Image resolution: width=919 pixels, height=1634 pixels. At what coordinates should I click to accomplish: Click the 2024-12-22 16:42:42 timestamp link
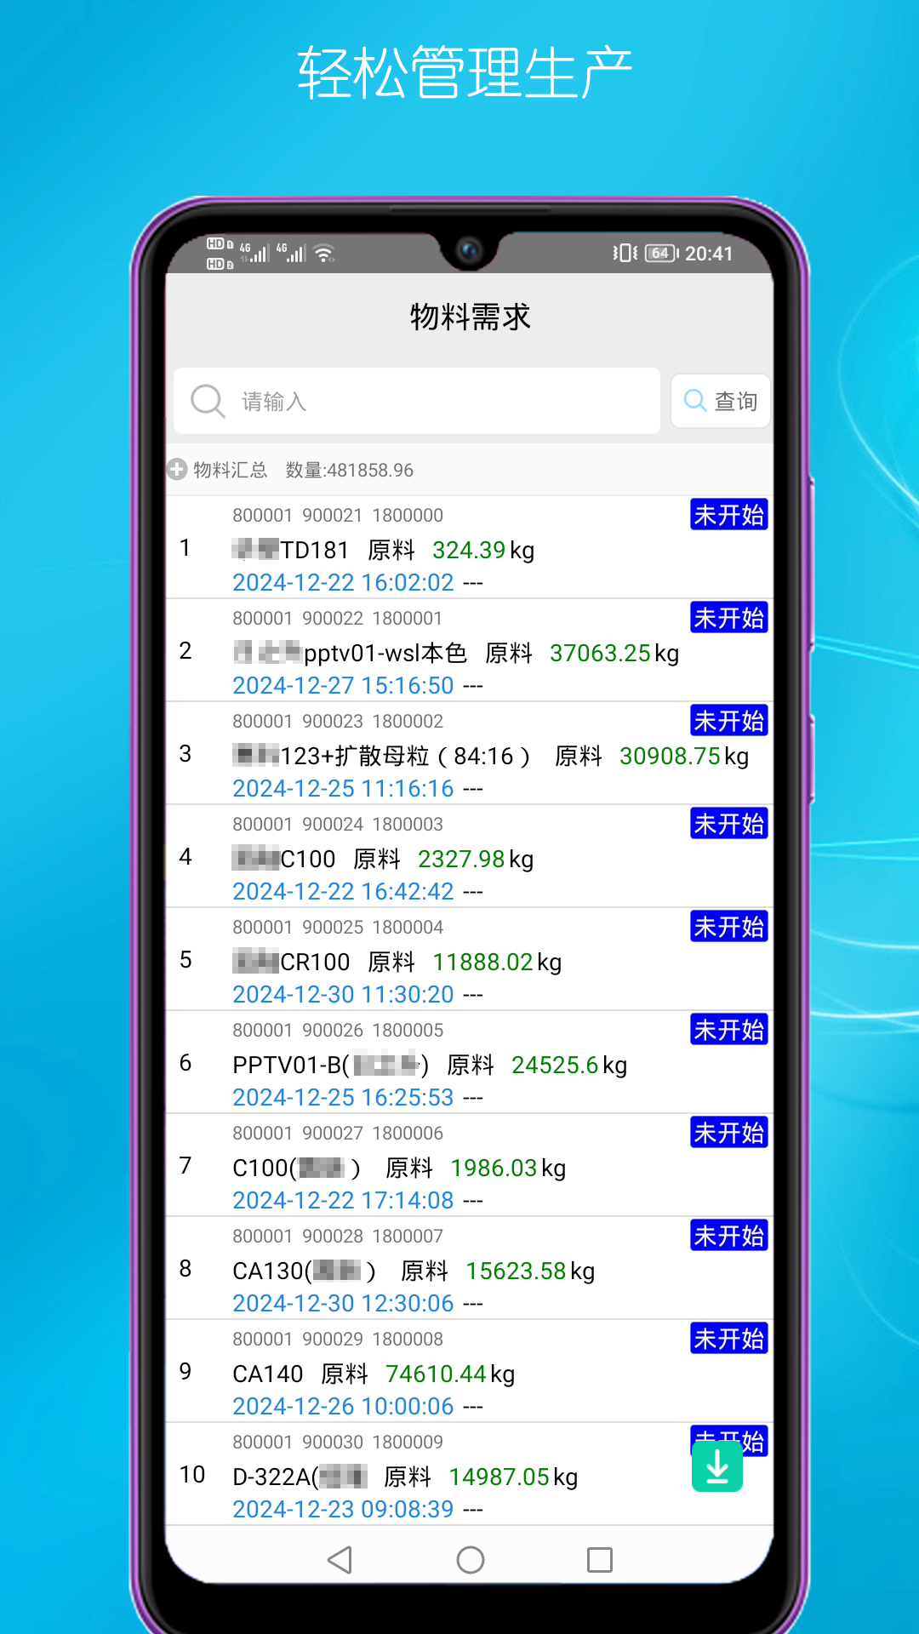click(343, 891)
